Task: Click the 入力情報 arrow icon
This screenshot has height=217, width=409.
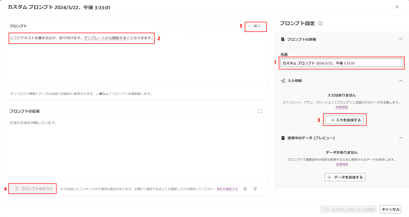Action: pyautogui.click(x=283, y=81)
